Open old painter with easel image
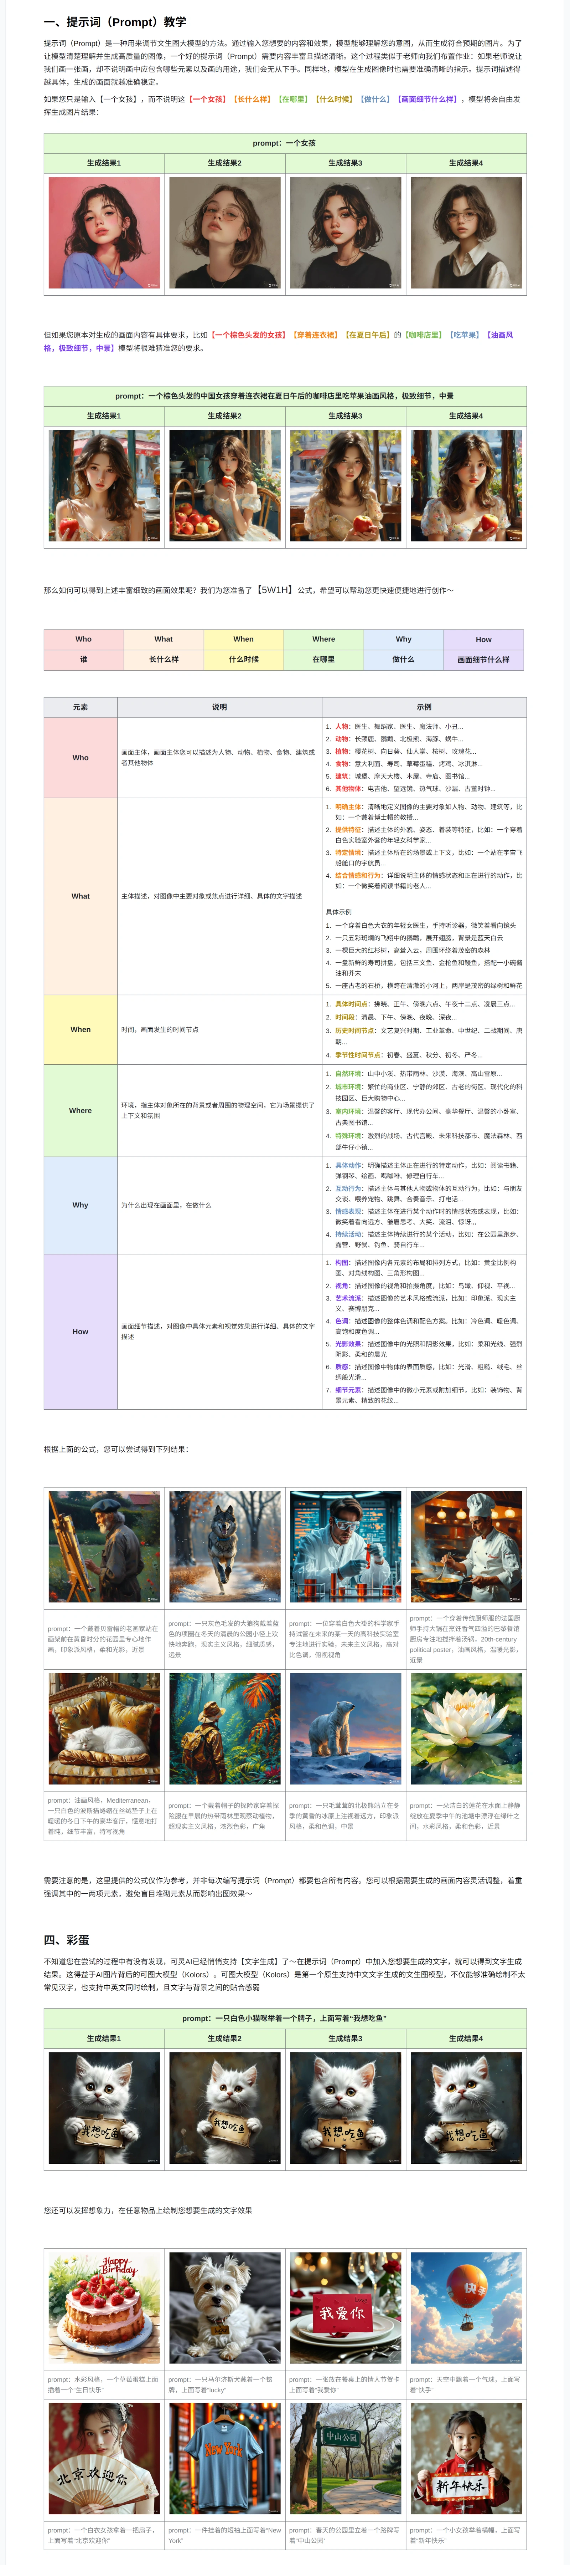570x2576 pixels. point(104,1547)
